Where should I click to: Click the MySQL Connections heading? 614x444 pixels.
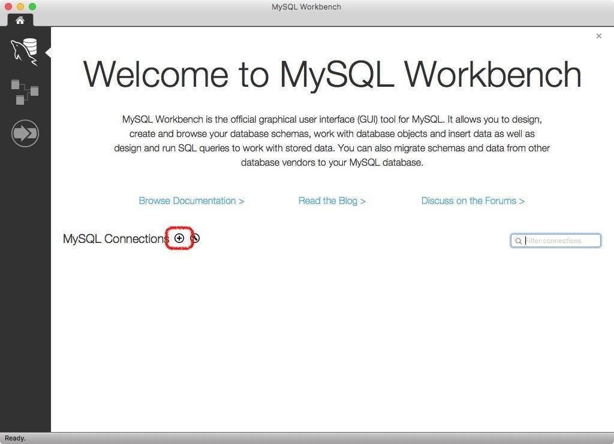(116, 239)
